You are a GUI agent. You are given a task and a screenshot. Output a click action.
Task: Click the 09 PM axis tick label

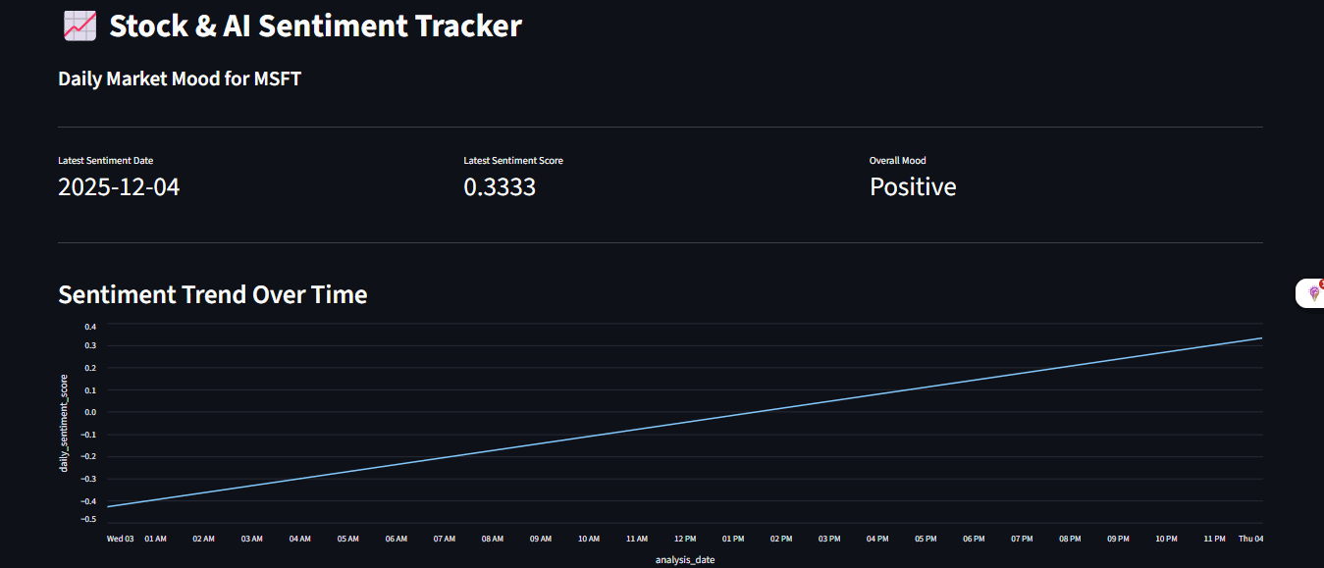pyautogui.click(x=1118, y=539)
